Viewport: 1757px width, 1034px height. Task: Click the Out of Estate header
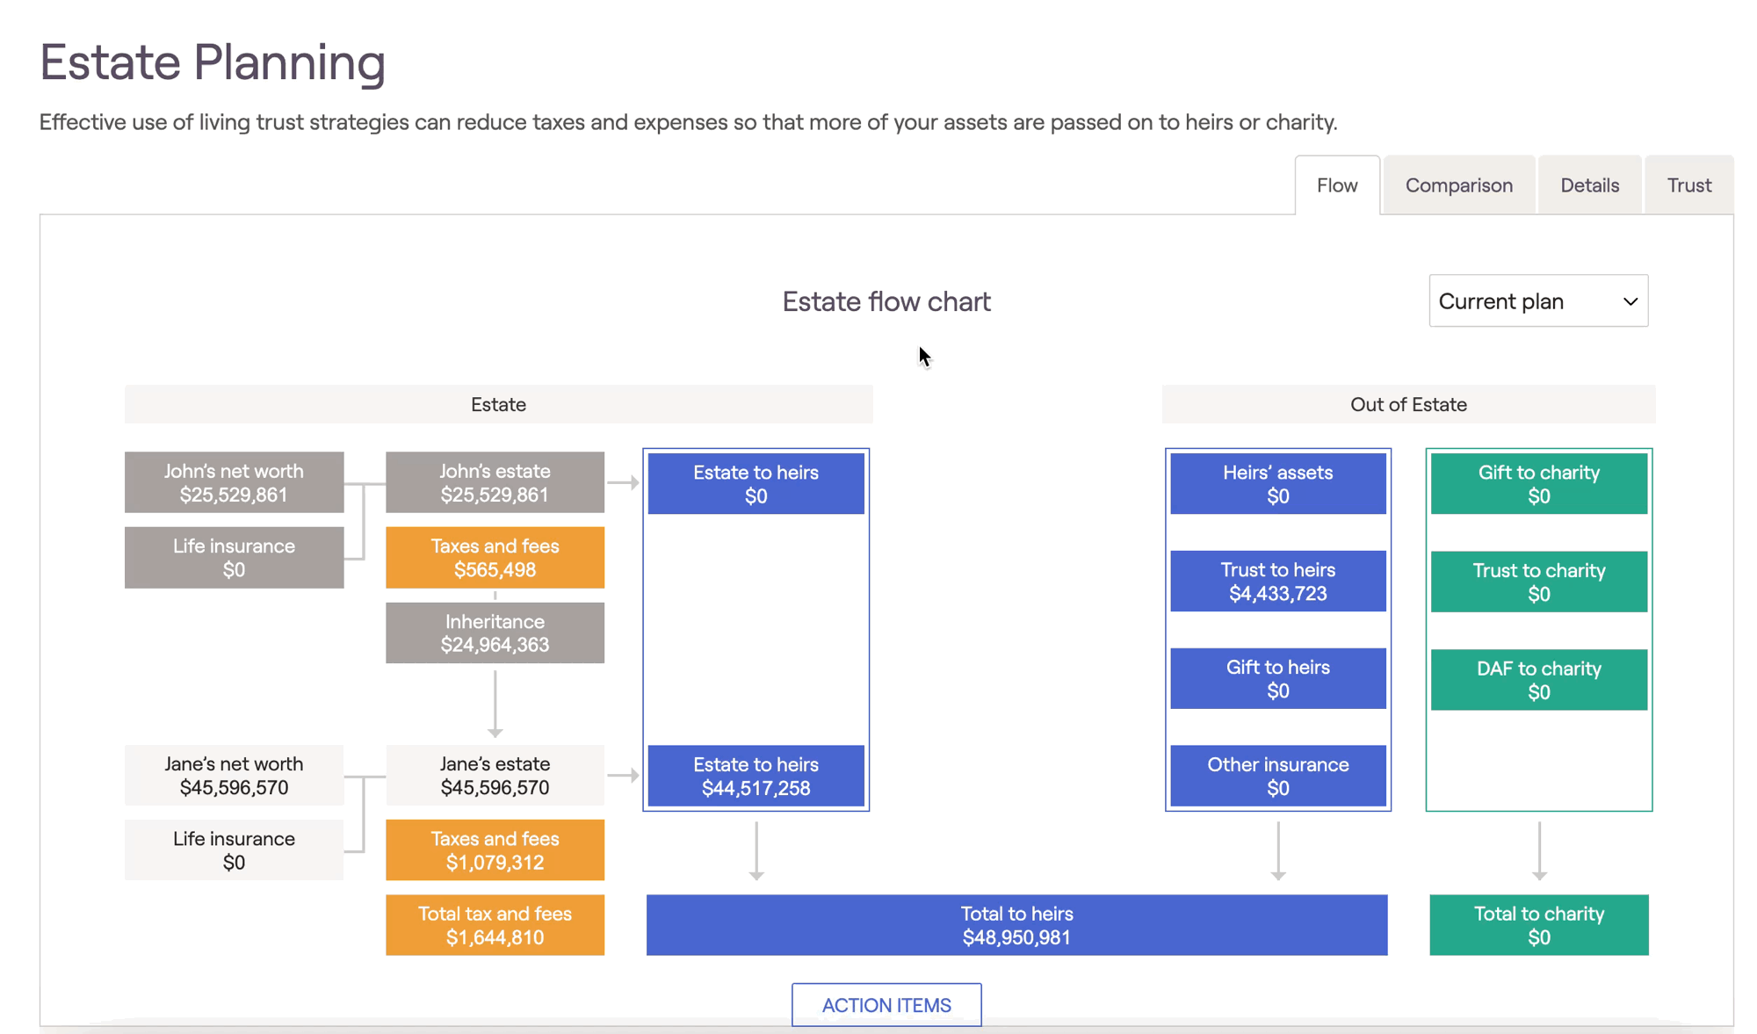coord(1408,404)
